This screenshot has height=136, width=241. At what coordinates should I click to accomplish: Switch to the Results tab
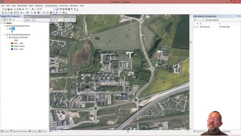pyautogui.click(x=5, y=131)
